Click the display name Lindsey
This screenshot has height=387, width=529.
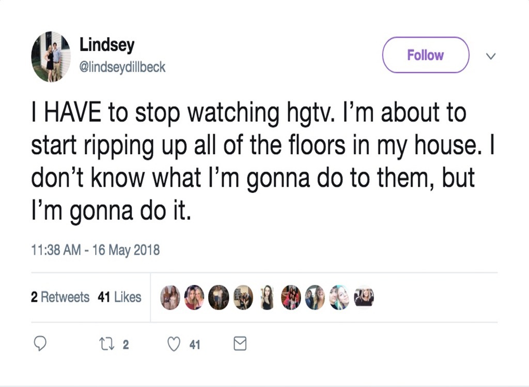click(106, 45)
